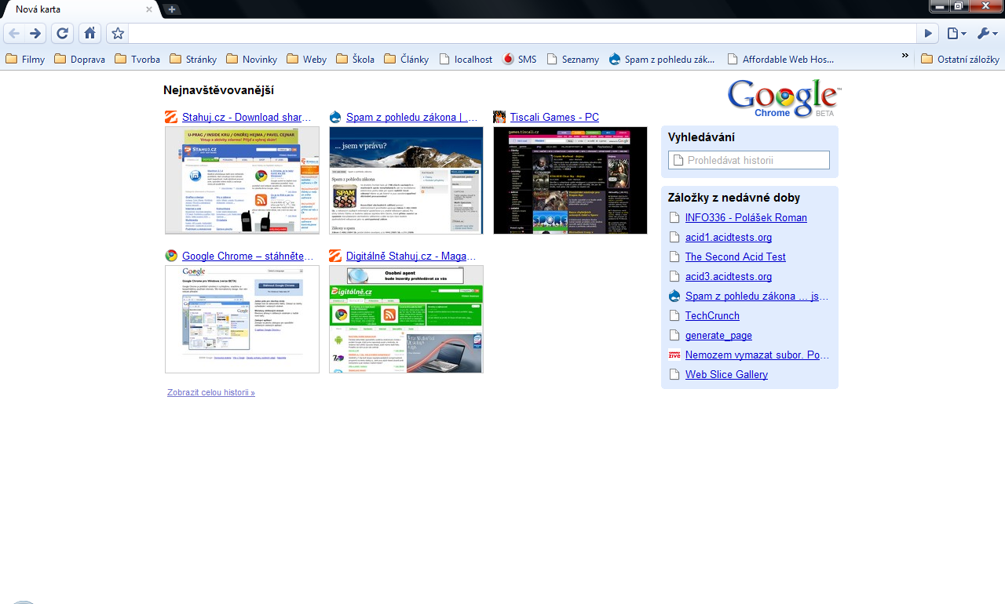Open Spam z pohledu zákona most-visited link
Screen dimensions: 1005x604
click(413, 118)
